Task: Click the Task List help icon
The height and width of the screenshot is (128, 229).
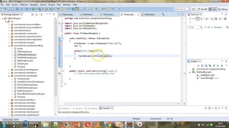Action: 227,27
